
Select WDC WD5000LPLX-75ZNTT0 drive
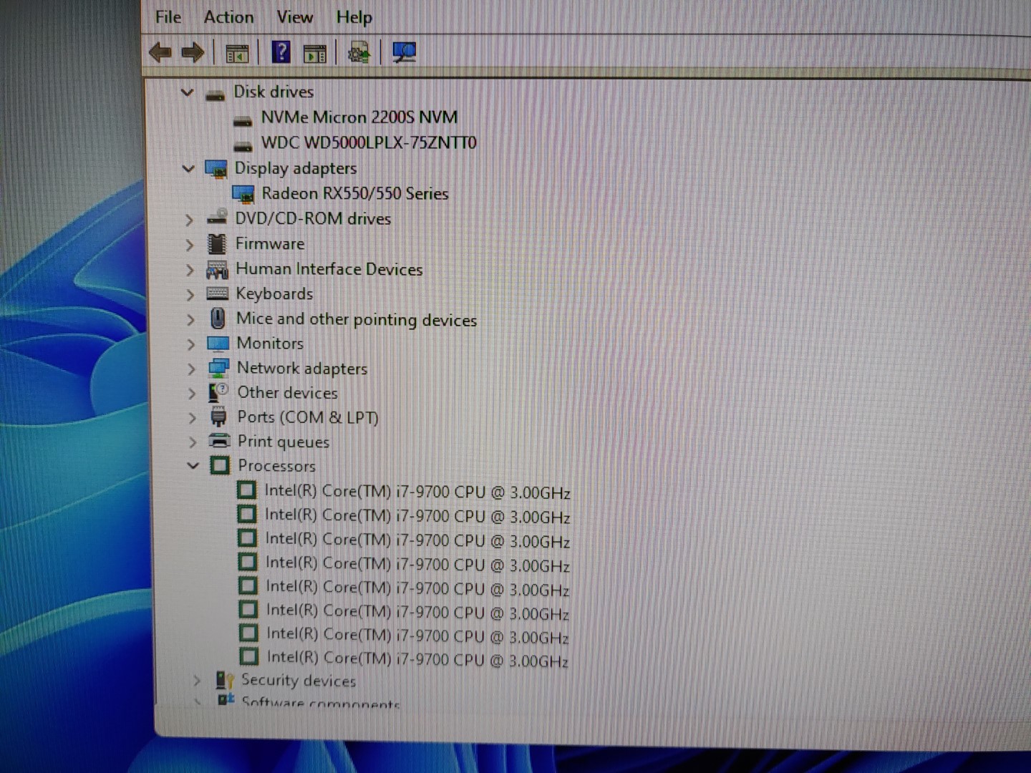point(369,142)
